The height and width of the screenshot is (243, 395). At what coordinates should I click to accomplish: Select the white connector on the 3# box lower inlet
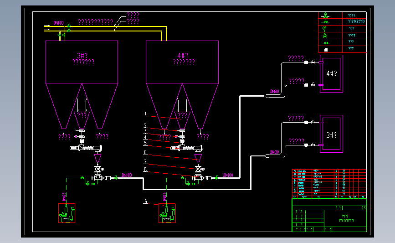pos(306,145)
